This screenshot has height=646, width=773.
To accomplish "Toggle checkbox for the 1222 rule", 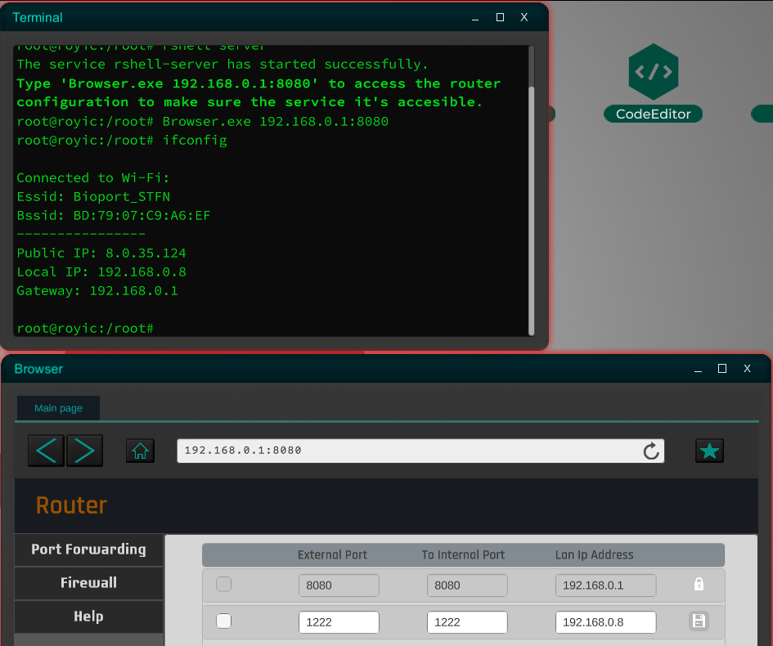I will pyautogui.click(x=224, y=621).
